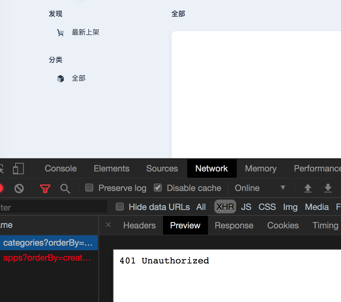This screenshot has width=341, height=302.
Task: Disable the Disable cache checkbox
Action: [158, 188]
